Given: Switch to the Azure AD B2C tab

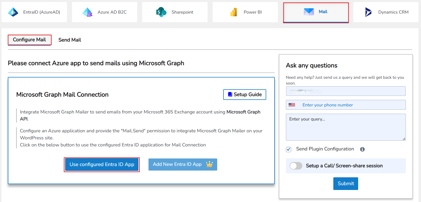Looking at the screenshot, I should point(105,12).
